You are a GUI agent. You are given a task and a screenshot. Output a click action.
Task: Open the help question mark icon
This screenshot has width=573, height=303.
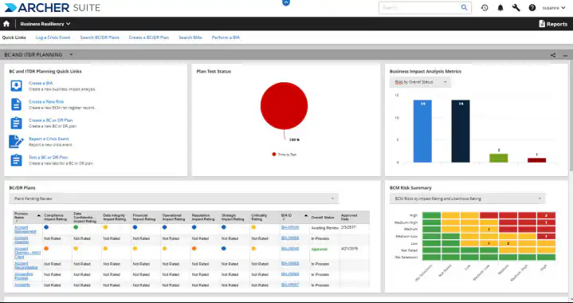pos(532,8)
